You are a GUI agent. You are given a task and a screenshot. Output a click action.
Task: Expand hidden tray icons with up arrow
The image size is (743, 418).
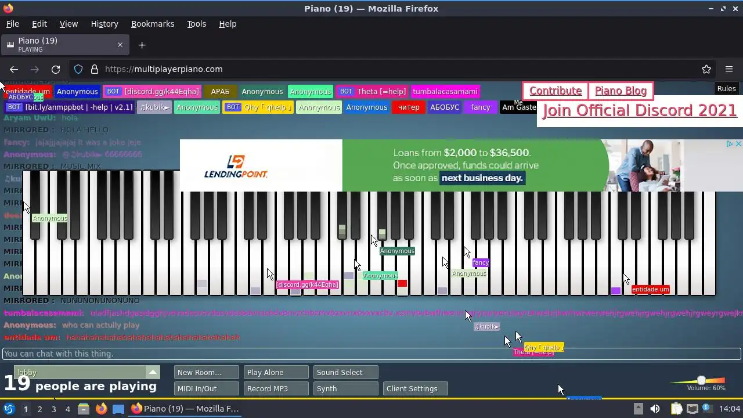coord(638,409)
